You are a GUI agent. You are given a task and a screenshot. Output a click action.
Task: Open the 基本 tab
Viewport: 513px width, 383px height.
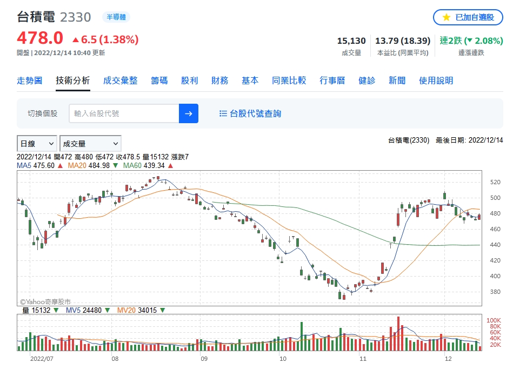tap(250, 80)
